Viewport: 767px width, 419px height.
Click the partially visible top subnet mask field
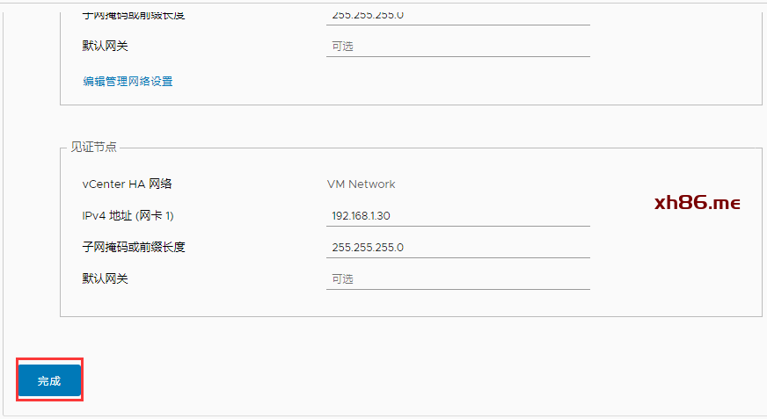(457, 15)
